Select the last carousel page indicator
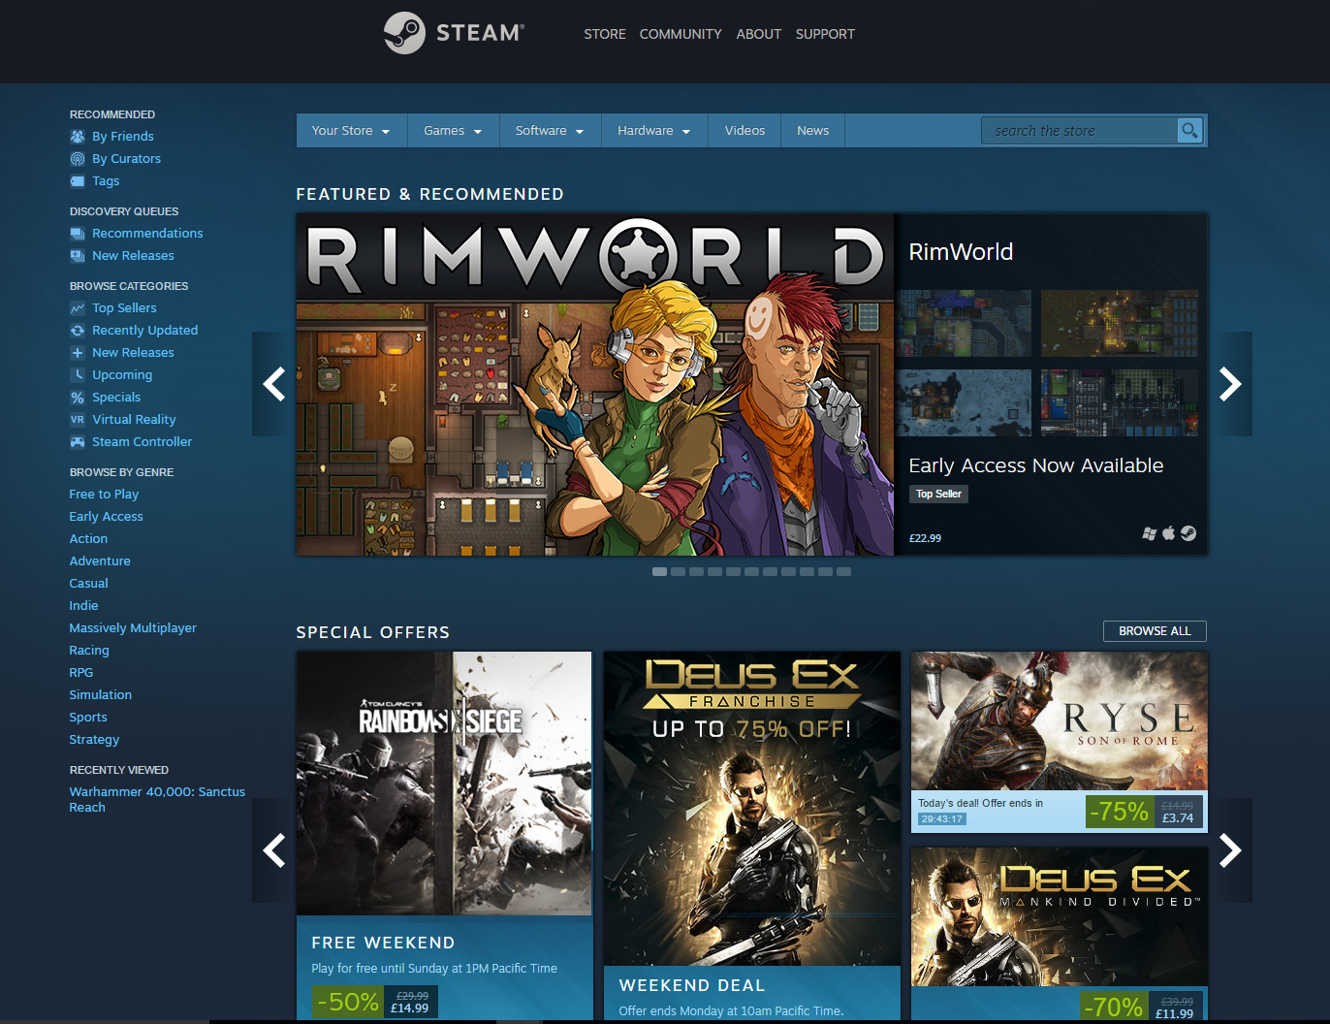Image resolution: width=1330 pixels, height=1024 pixels. point(843,572)
